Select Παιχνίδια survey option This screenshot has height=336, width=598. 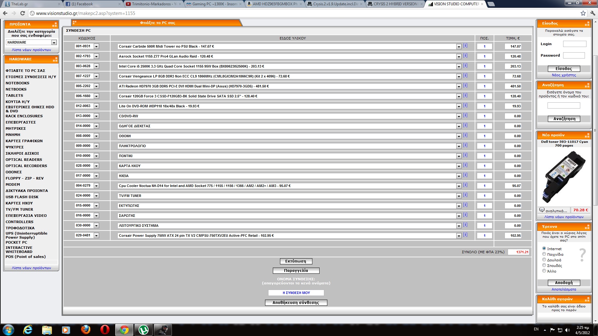click(544, 254)
